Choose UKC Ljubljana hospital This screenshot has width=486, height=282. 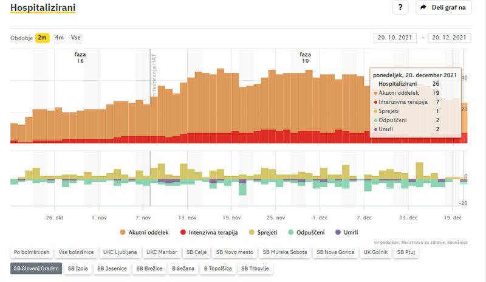[x=120, y=252]
